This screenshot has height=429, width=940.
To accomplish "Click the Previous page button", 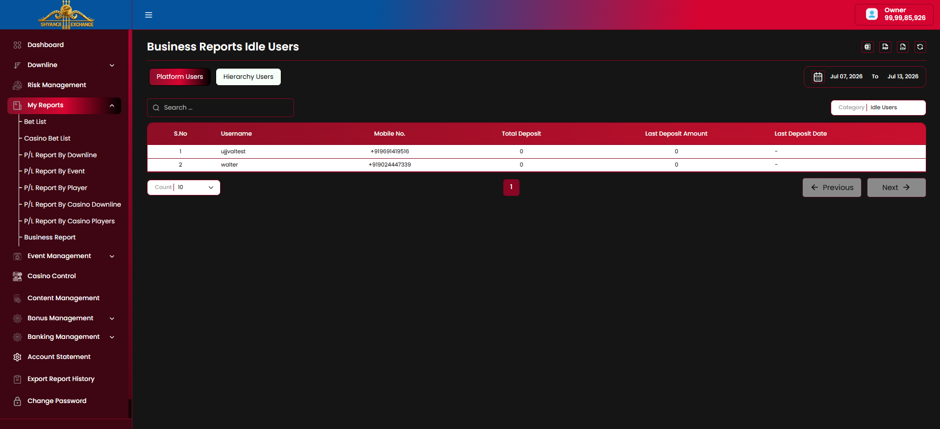I will click(x=832, y=188).
